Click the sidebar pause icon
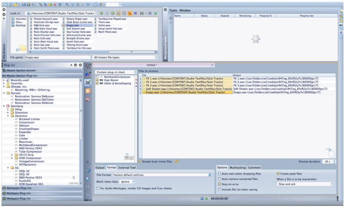Image resolution: width=345 pixels, height=208 pixels. [88, 187]
